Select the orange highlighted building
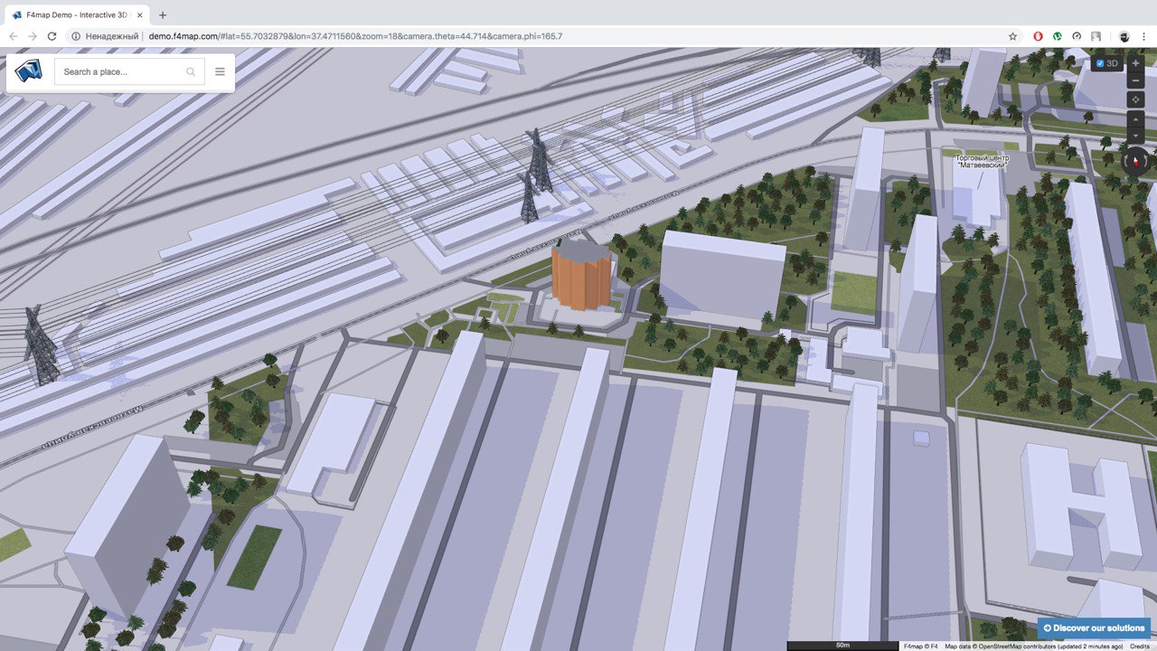The height and width of the screenshot is (651, 1157). click(583, 276)
